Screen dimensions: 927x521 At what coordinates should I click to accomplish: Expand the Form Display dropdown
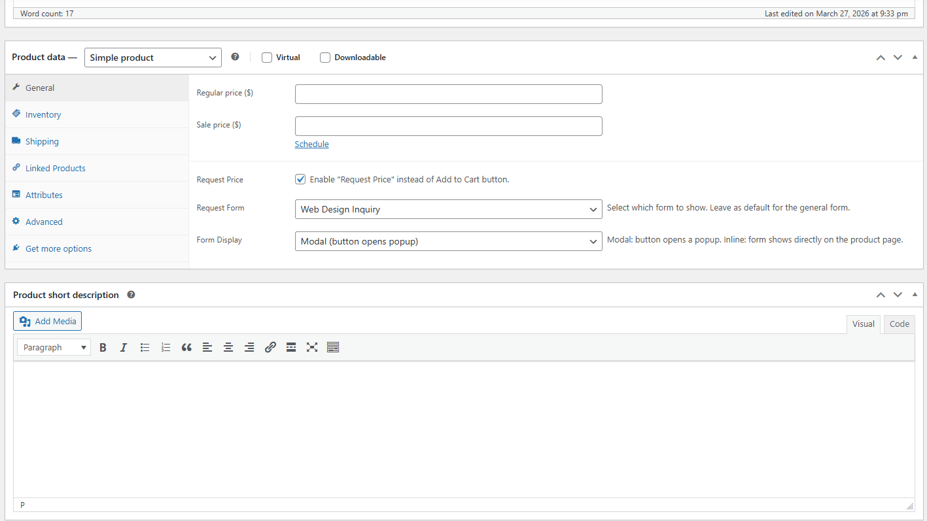tap(448, 241)
